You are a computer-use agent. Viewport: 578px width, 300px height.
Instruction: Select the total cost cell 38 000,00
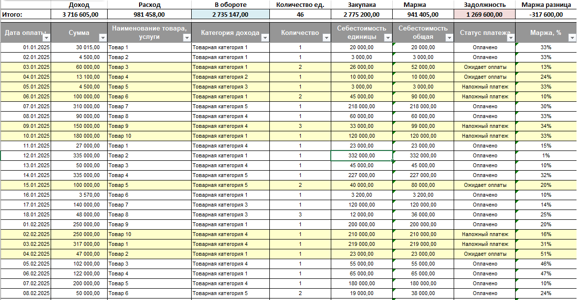[423, 293]
